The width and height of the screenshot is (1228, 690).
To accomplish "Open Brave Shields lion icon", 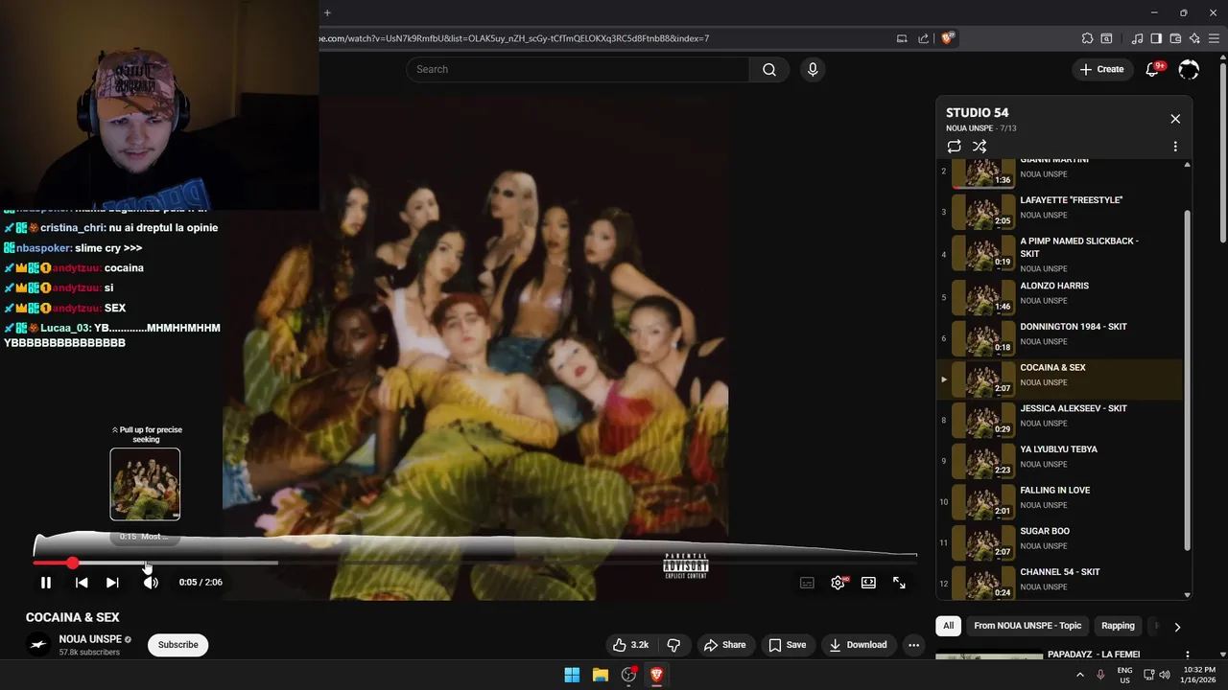I will click(947, 38).
